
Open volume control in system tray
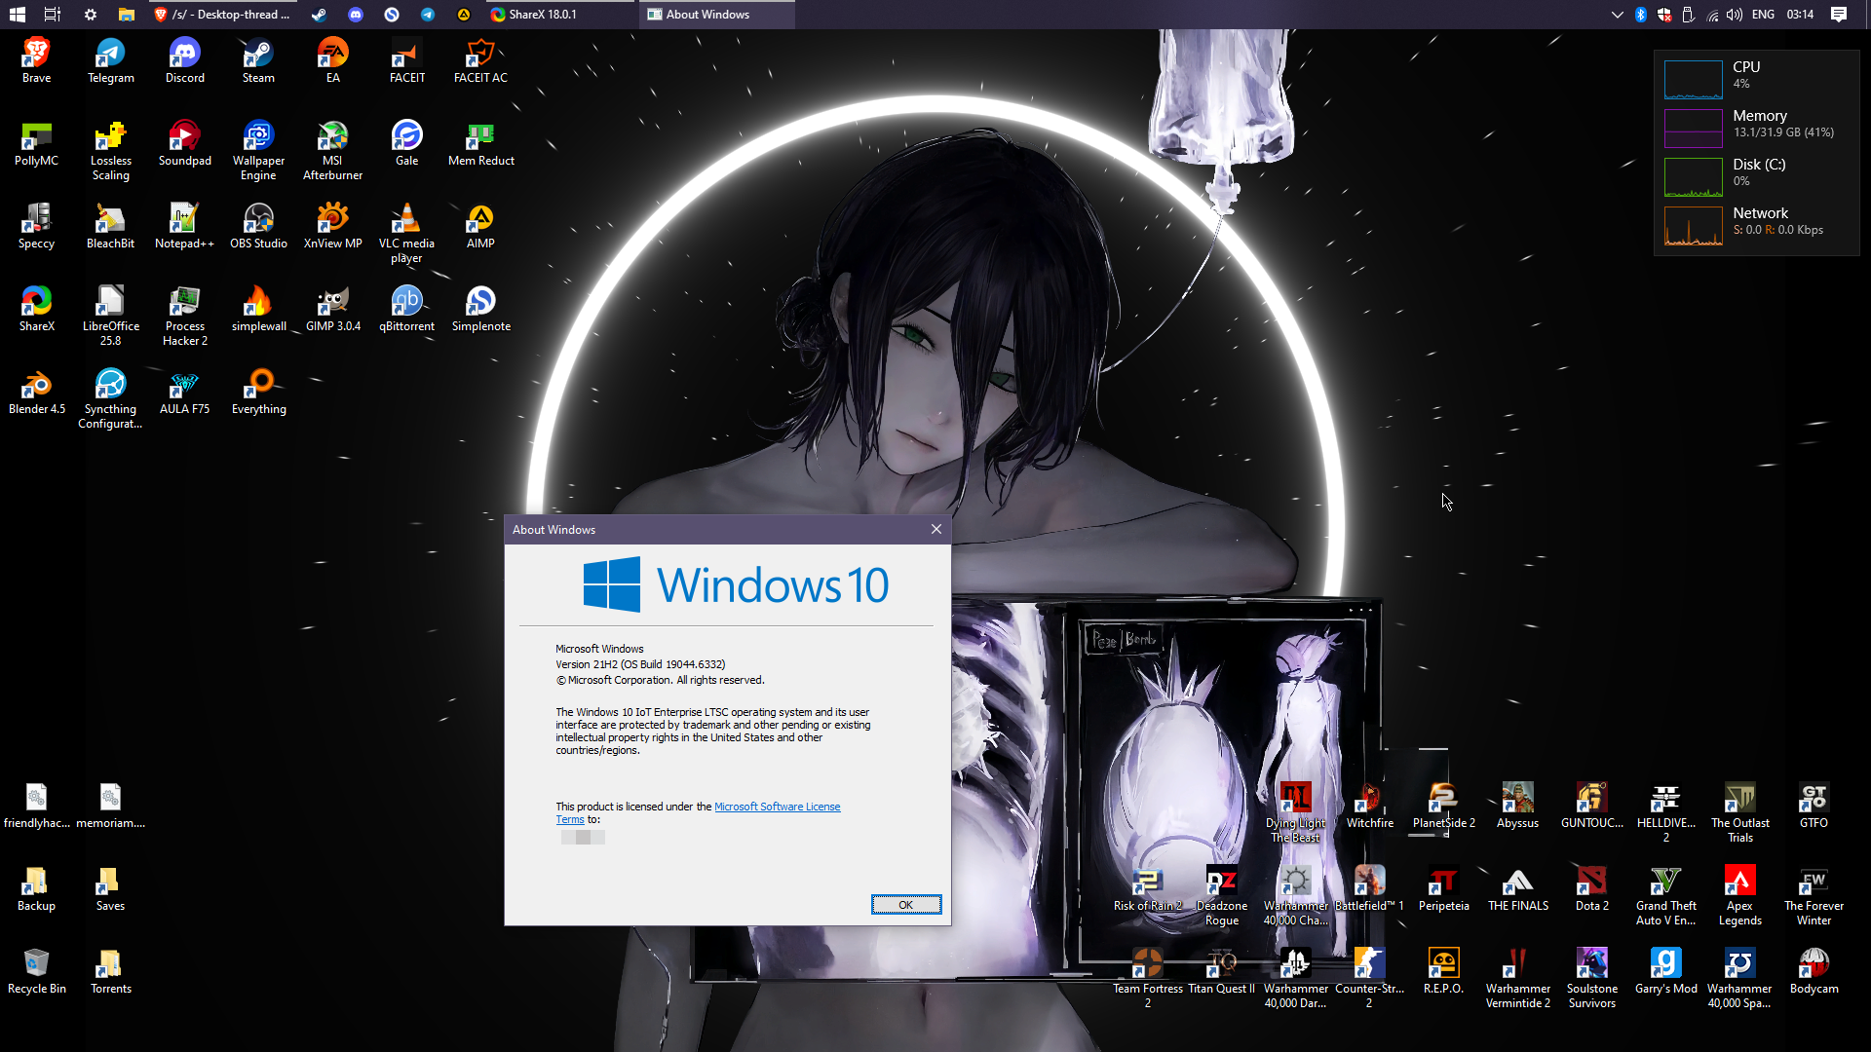(1734, 15)
